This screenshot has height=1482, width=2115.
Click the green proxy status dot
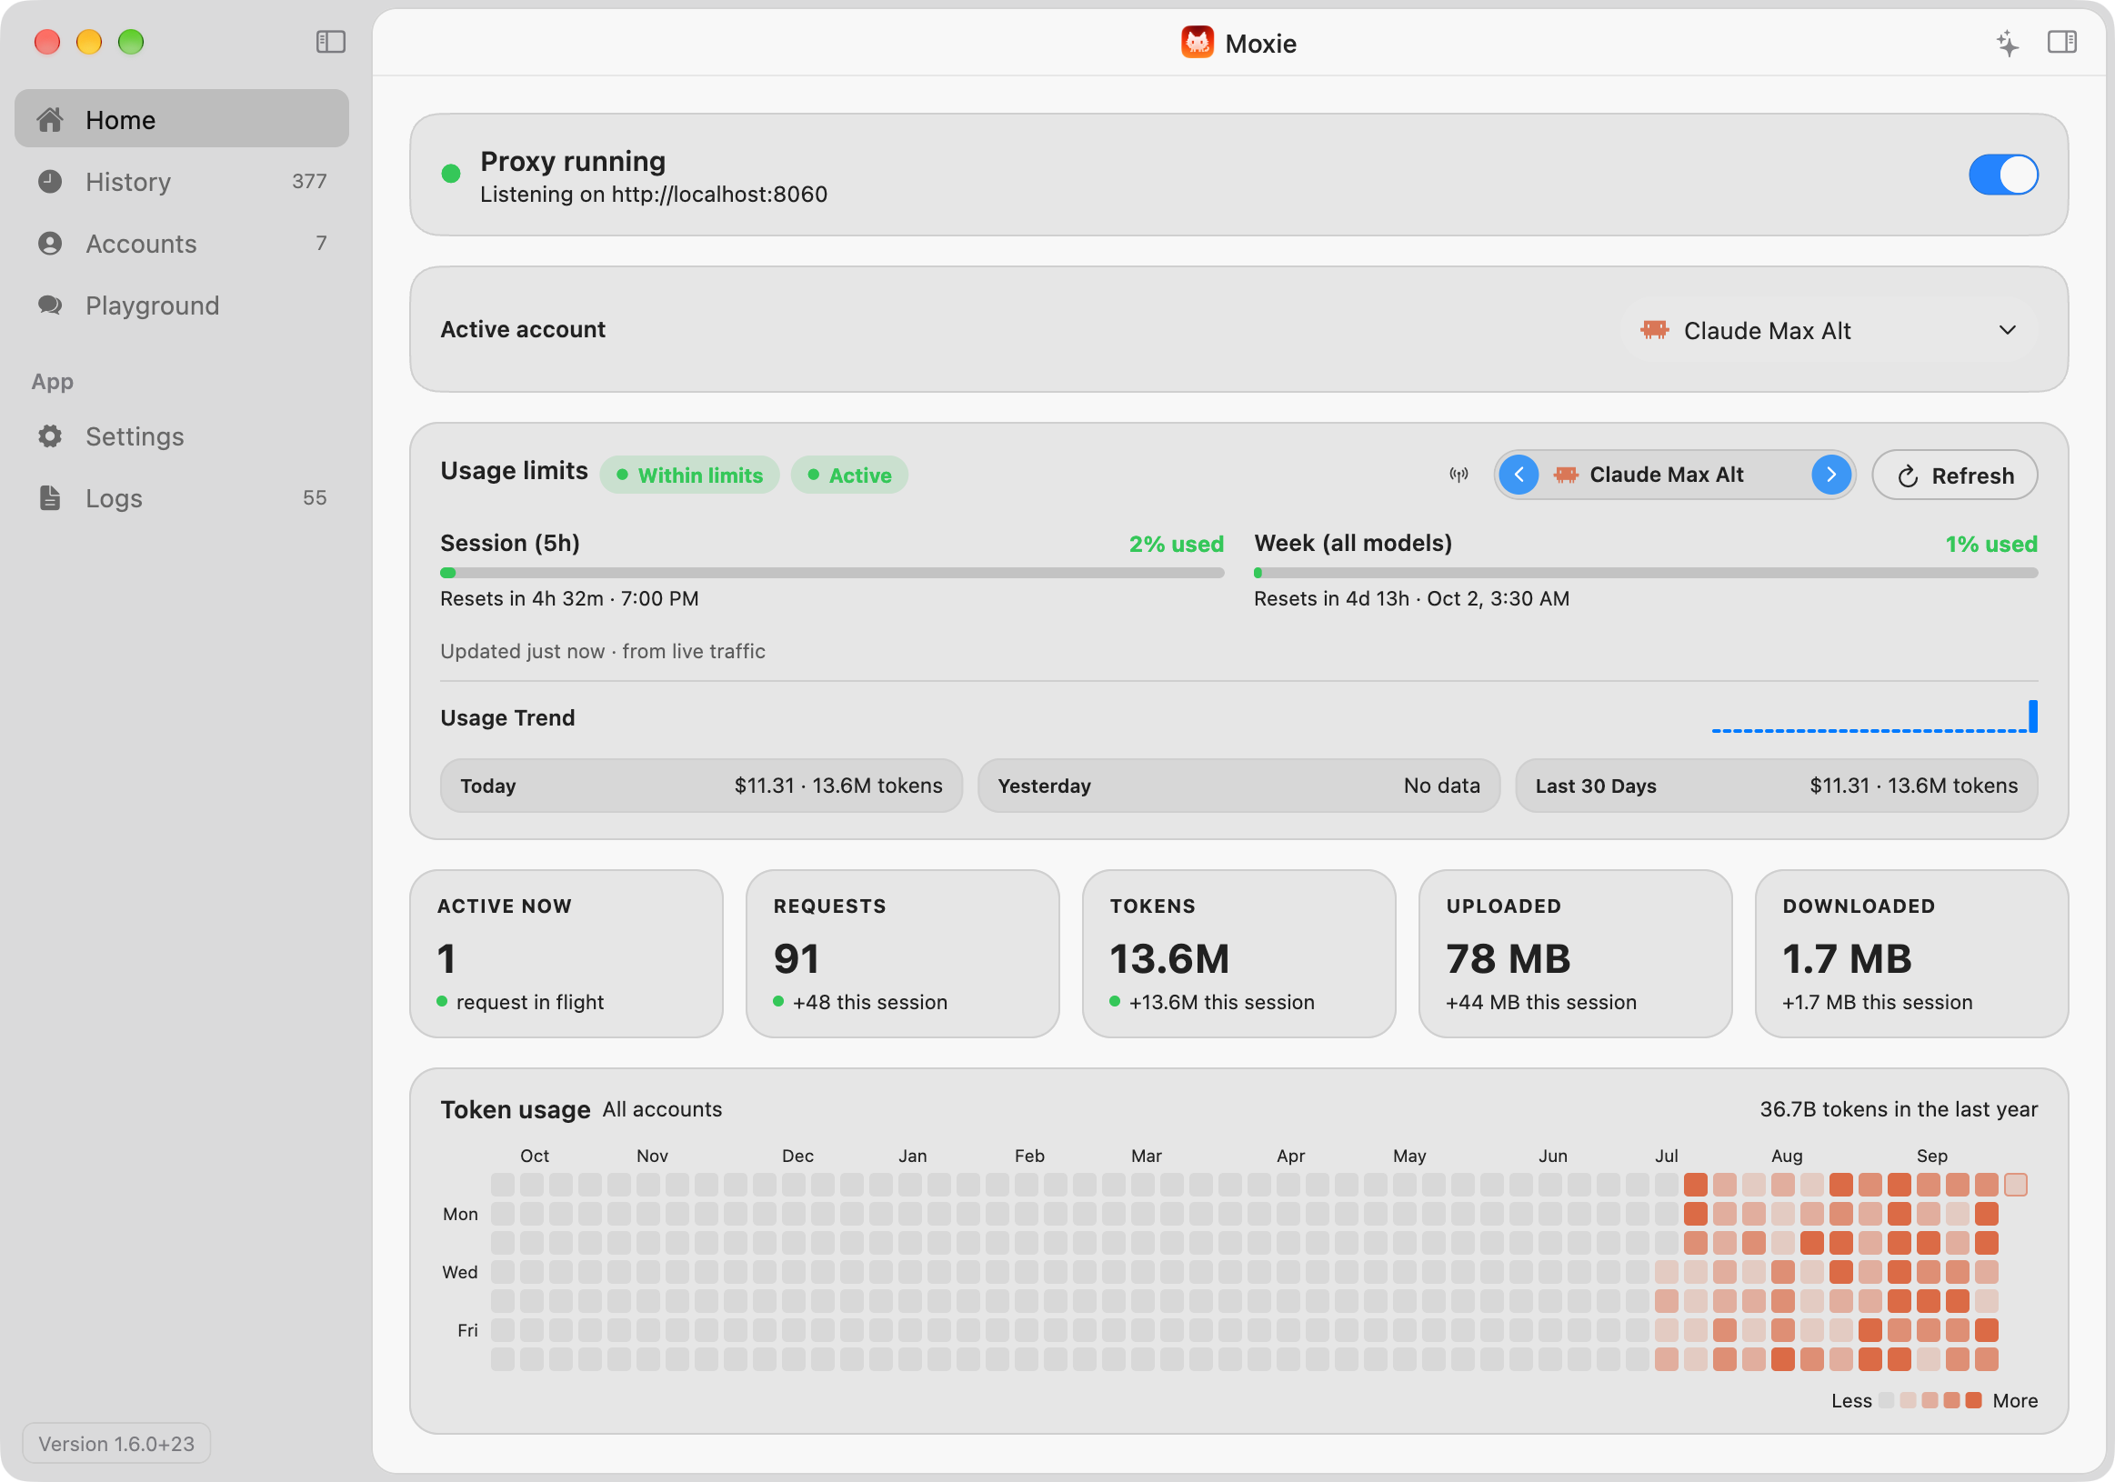(x=450, y=173)
